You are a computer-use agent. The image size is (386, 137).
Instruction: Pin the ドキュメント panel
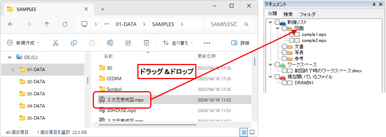[374, 4]
